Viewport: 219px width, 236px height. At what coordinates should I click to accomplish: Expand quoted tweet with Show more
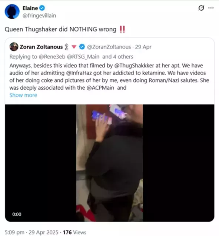23,95
